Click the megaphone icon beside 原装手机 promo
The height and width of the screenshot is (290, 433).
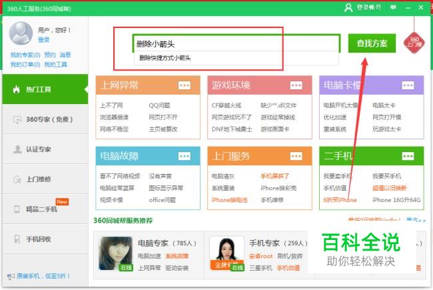[x=11, y=276]
